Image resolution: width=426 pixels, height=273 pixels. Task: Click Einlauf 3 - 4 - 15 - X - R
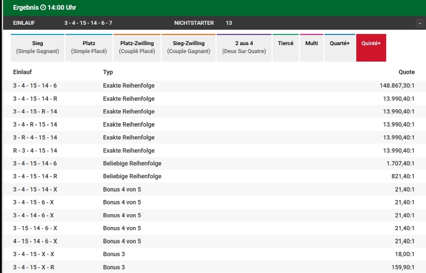(x=33, y=267)
